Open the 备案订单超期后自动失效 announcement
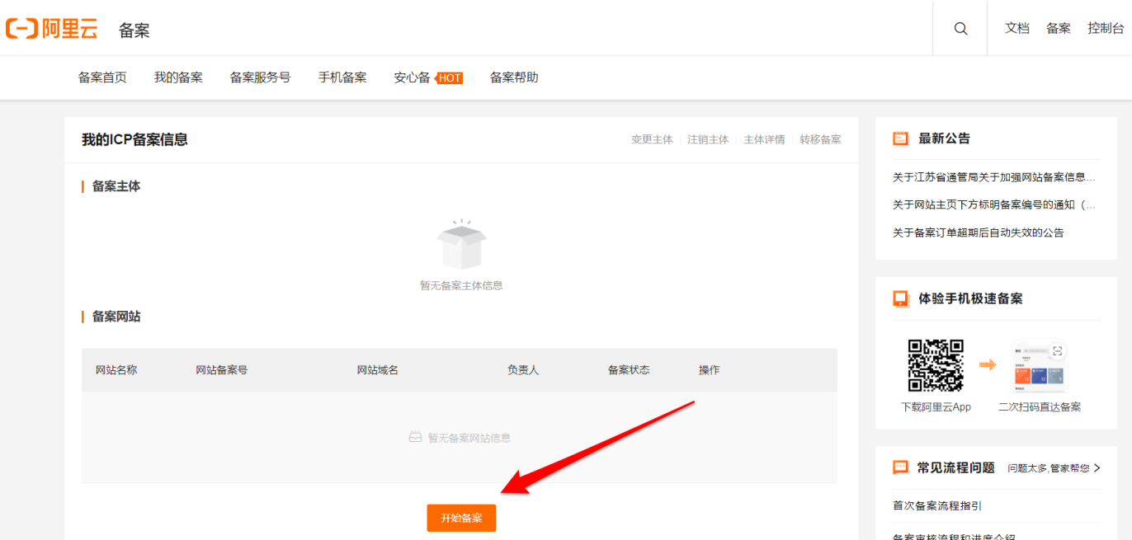 tap(979, 233)
